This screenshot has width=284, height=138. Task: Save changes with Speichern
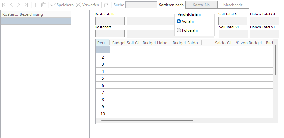[62, 5]
